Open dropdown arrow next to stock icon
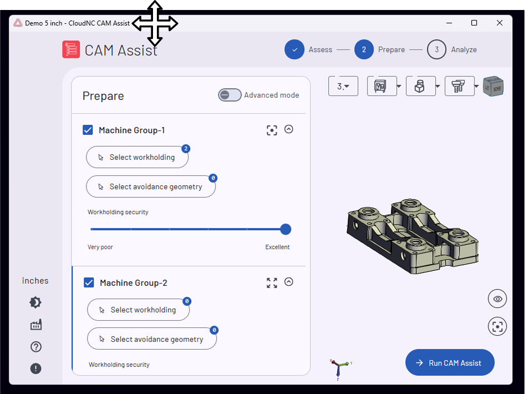 click(437, 86)
